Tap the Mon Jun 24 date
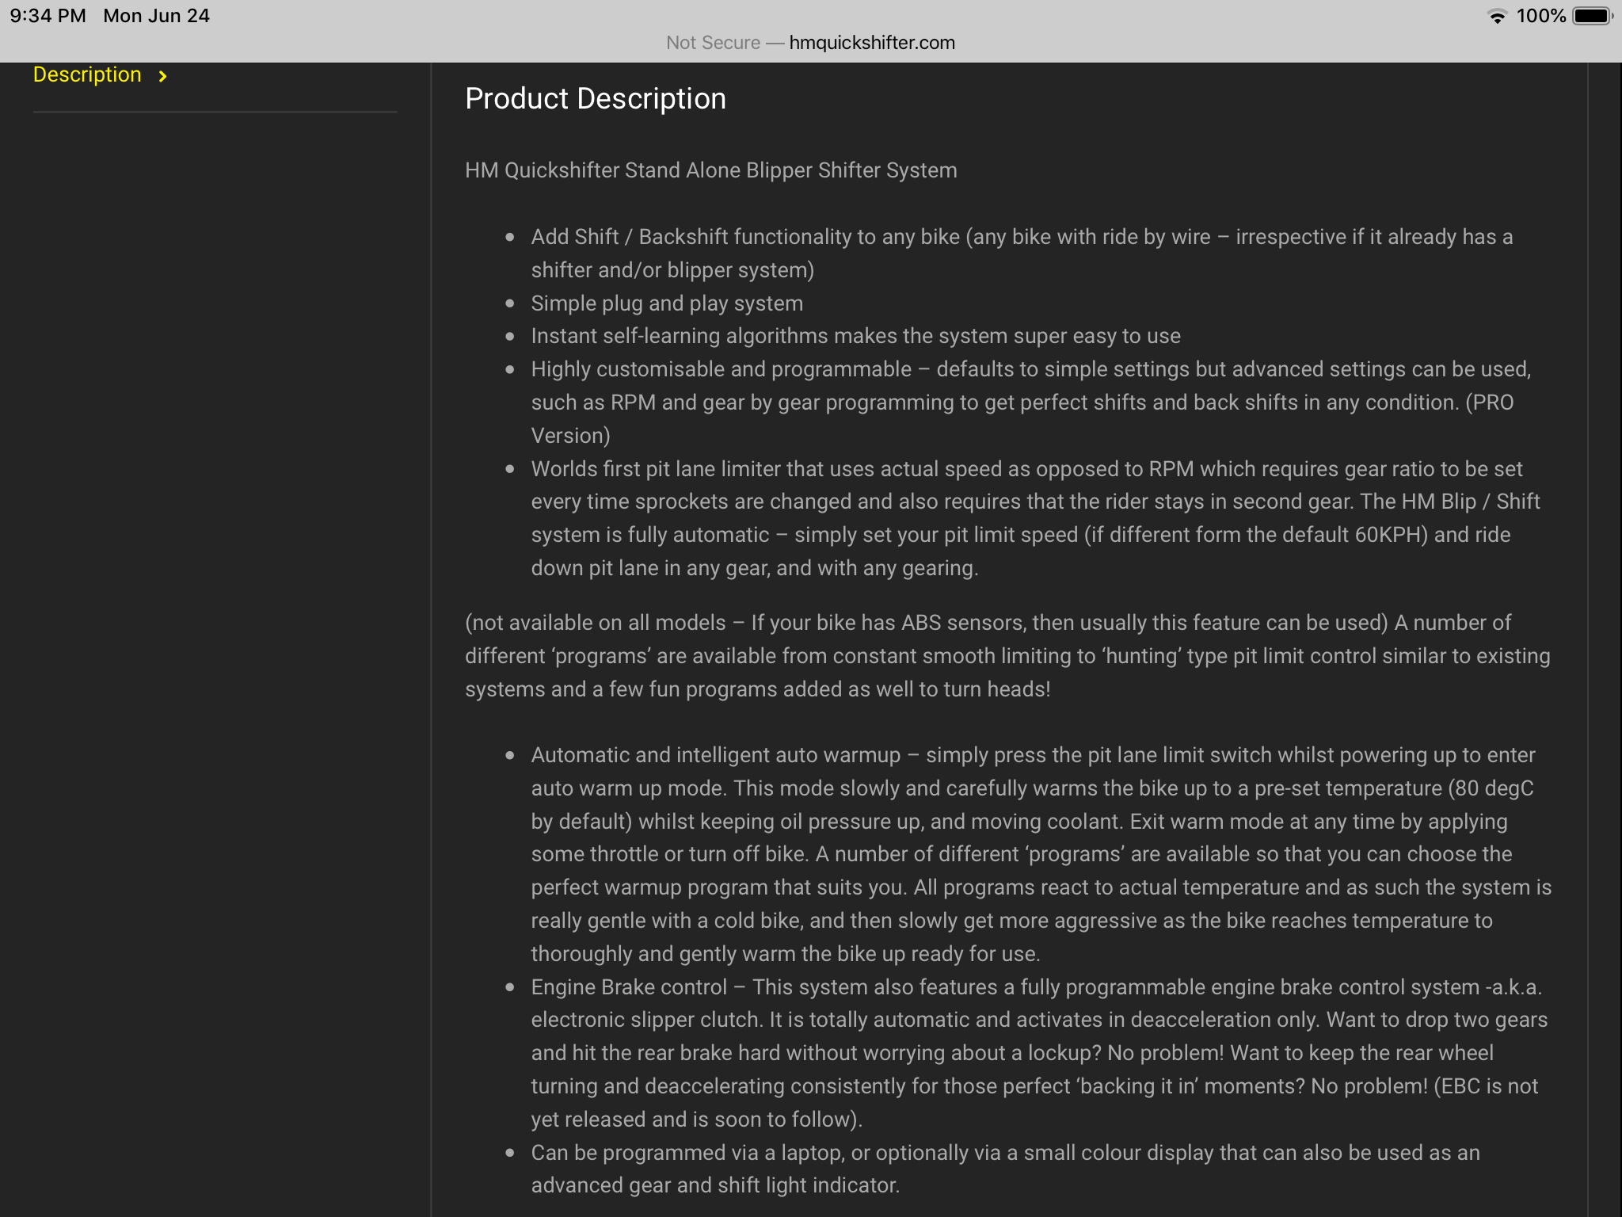 click(156, 16)
